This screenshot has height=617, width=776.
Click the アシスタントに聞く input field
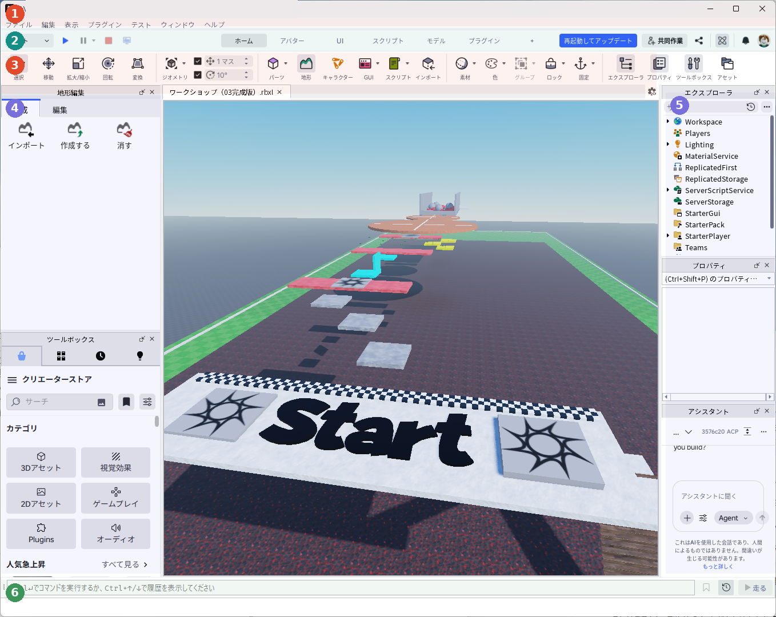pos(718,496)
